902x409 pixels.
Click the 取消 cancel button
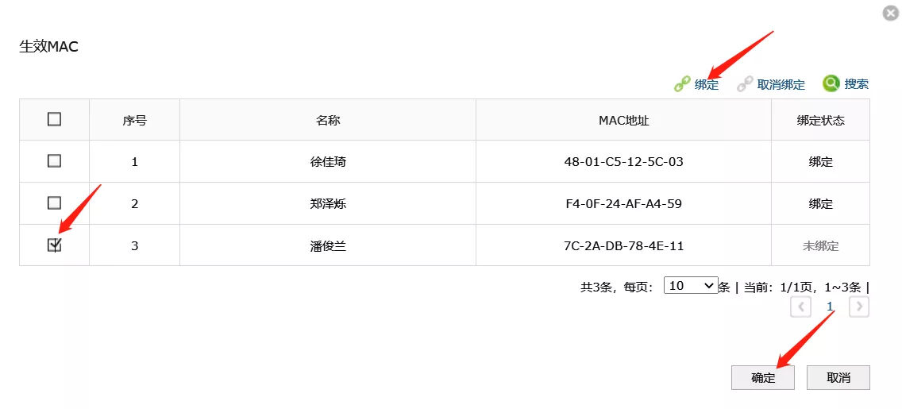pyautogui.click(x=838, y=378)
